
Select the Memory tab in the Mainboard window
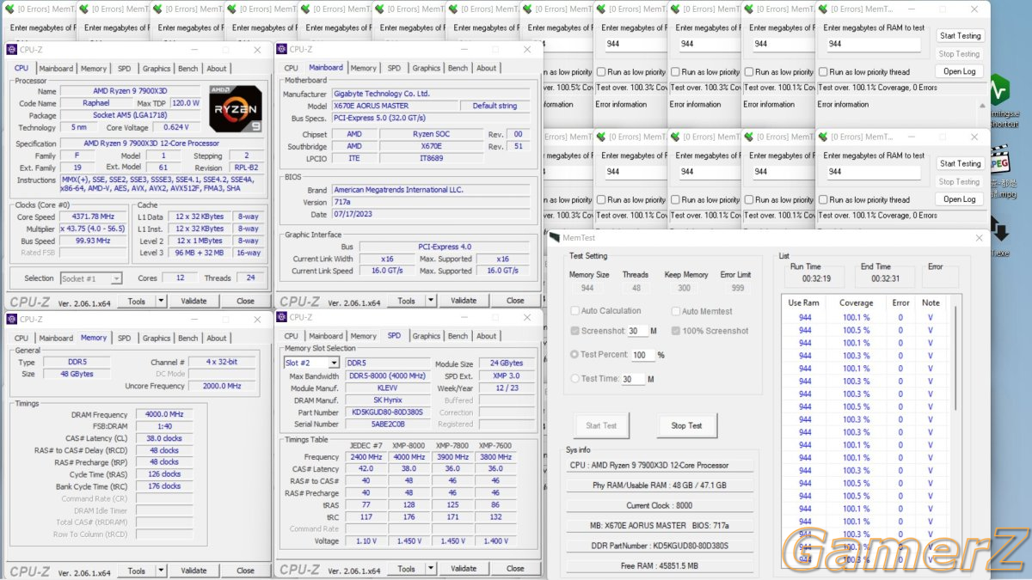[363, 68]
